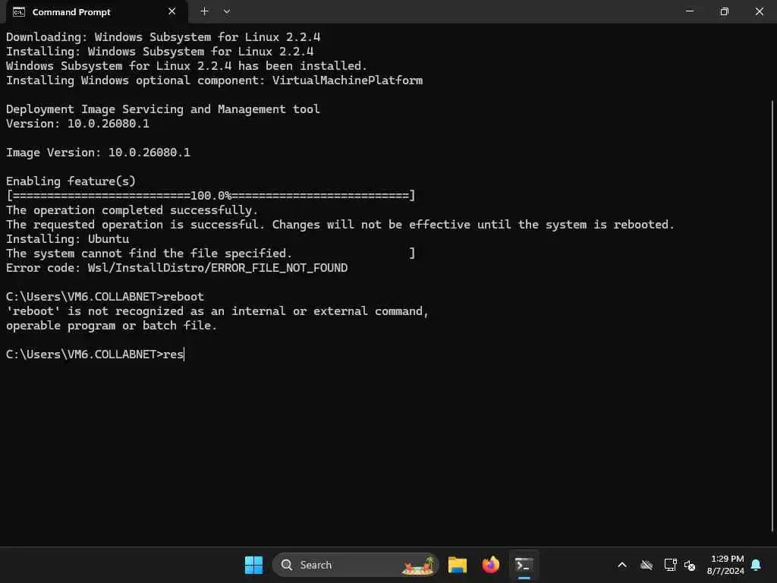Click the line 'Installing: Windows Subsystem for Linux 2.2.4'
Screen dimensions: 777x583
(x=159, y=52)
